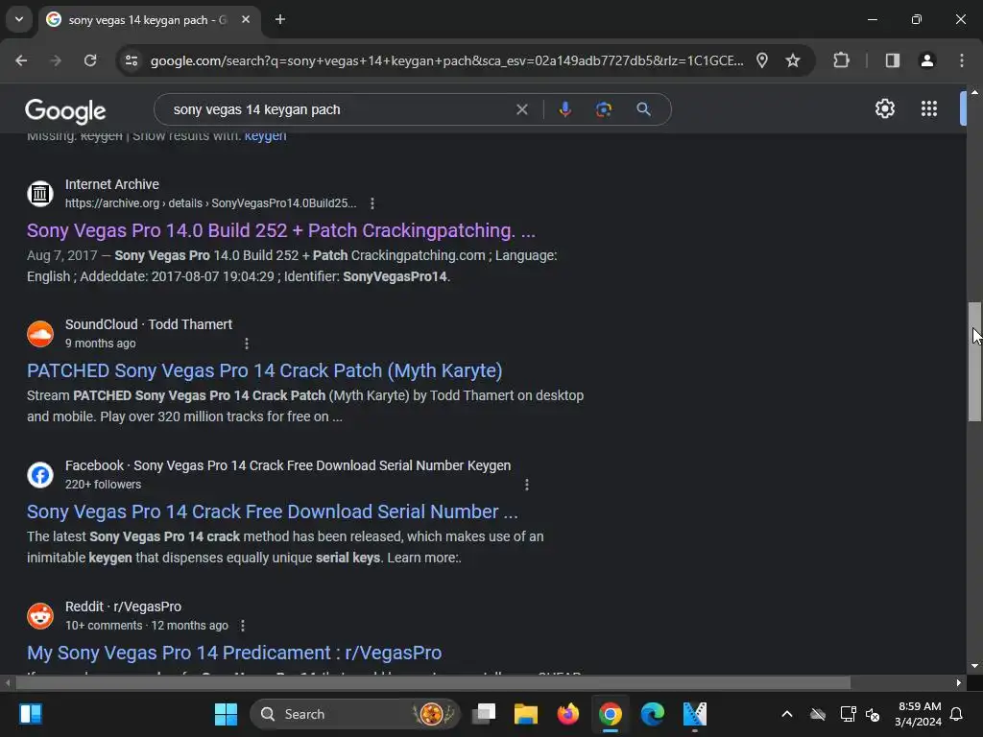Click in the Google search input field
The height and width of the screenshot is (737, 983).
(339, 109)
